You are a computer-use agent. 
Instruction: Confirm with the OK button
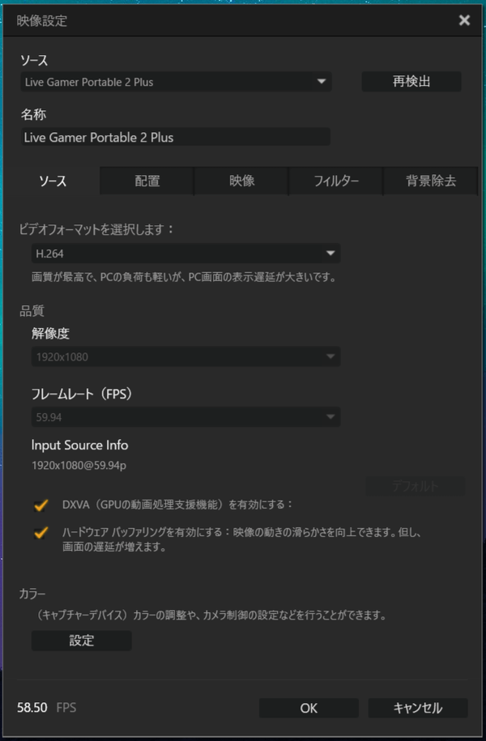(x=309, y=708)
